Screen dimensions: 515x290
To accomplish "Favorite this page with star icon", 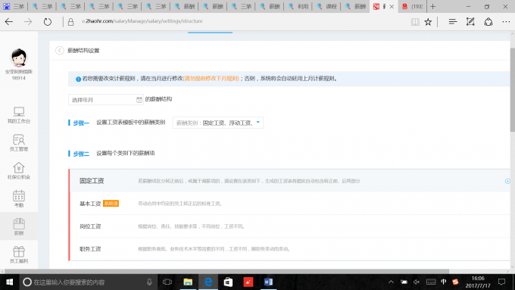I will tap(428, 22).
